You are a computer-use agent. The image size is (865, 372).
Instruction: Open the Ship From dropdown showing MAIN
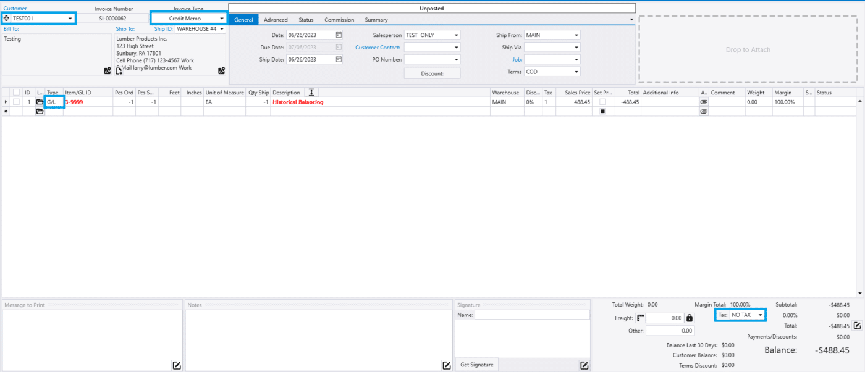click(x=576, y=35)
